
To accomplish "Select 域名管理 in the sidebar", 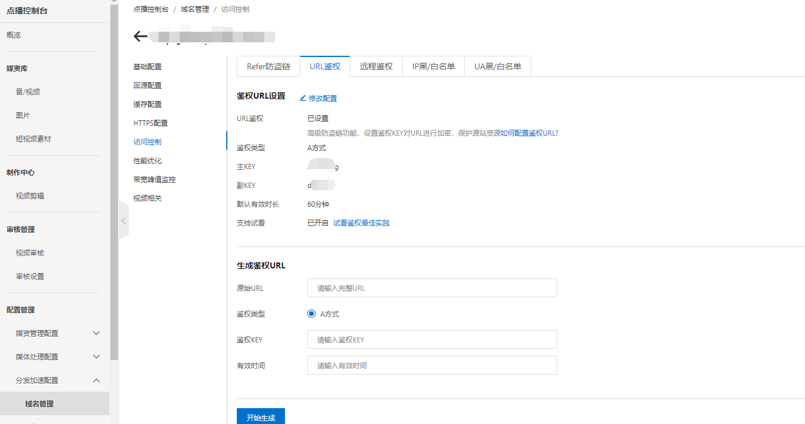I will [55, 403].
